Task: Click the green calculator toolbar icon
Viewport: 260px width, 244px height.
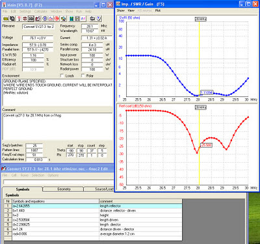Action: (x=71, y=19)
